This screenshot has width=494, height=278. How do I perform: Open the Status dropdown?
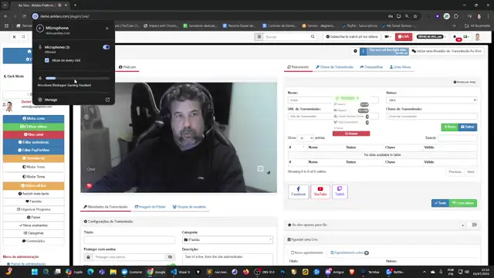(431, 100)
